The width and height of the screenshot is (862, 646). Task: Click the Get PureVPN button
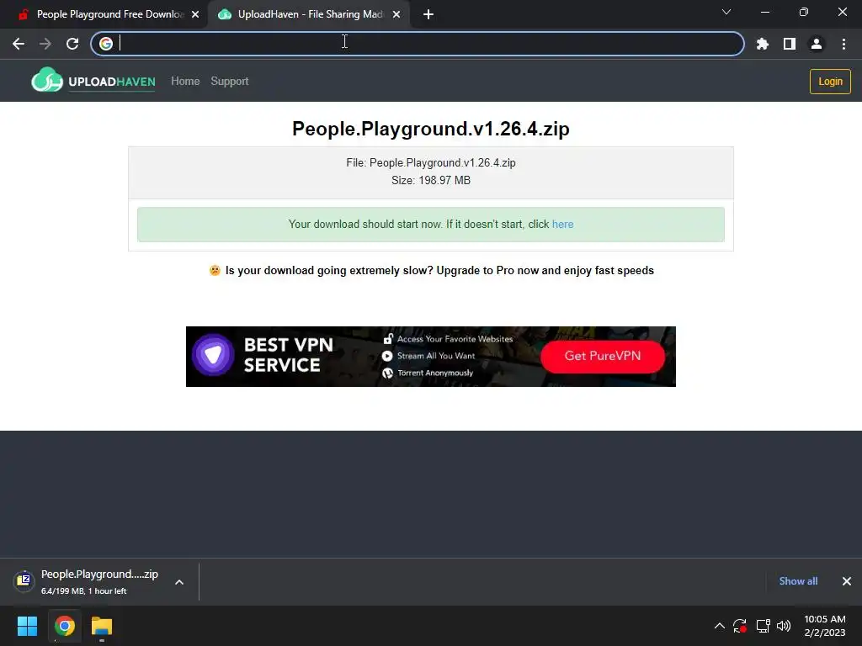(x=603, y=356)
